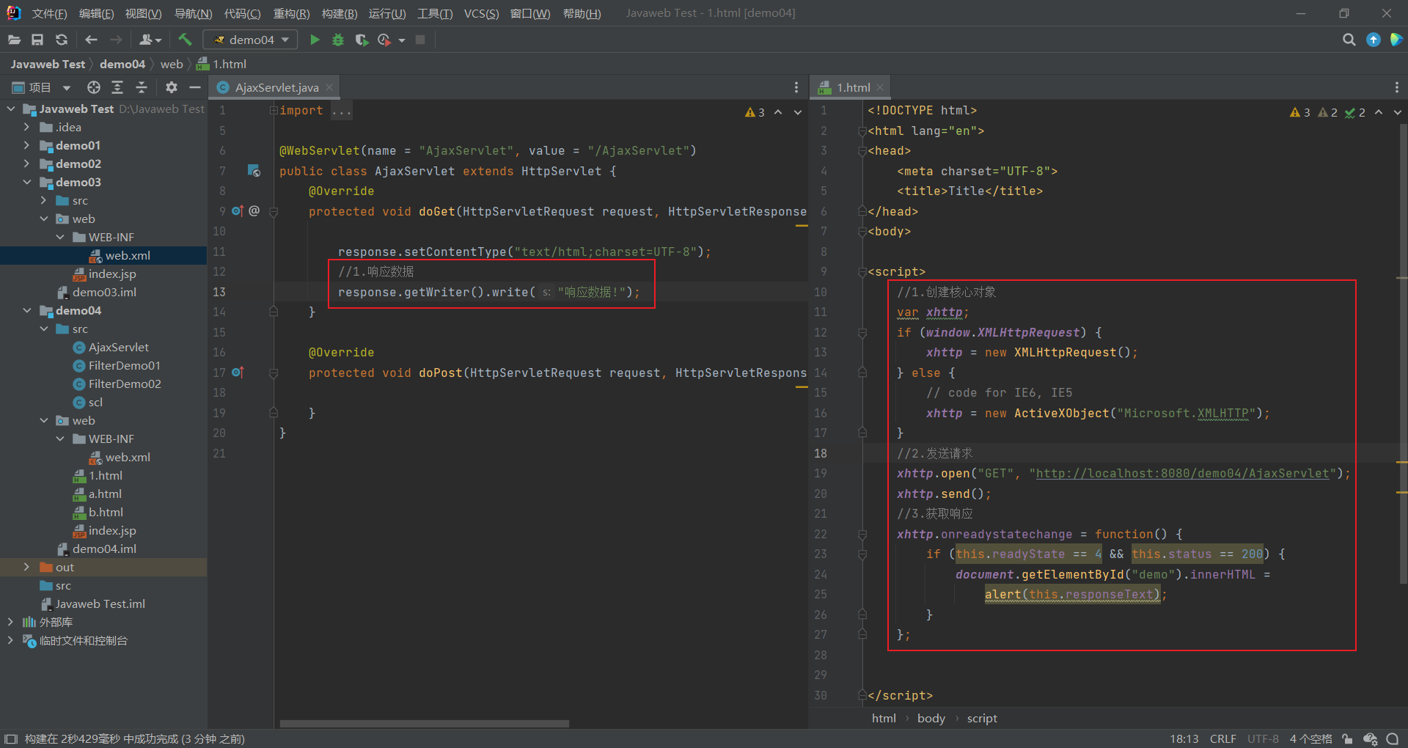The height and width of the screenshot is (748, 1408).
Task: Click the Collapse All icon in project panel
Action: click(x=142, y=87)
